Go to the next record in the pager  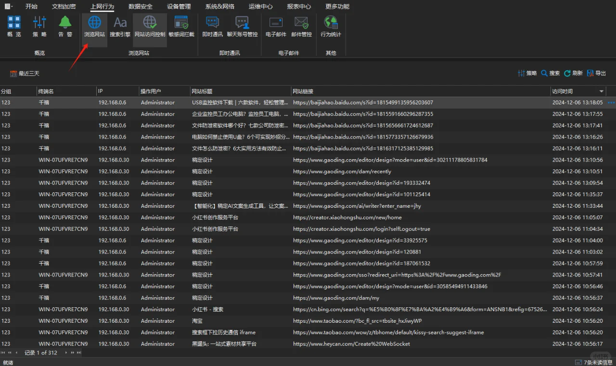pyautogui.click(x=66, y=353)
